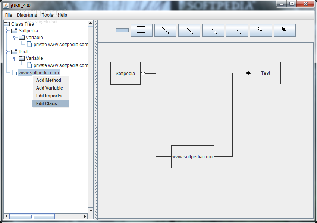The height and width of the screenshot is (223, 317).
Task: Click the www.softpedia.com class box in diagram
Action: point(192,156)
